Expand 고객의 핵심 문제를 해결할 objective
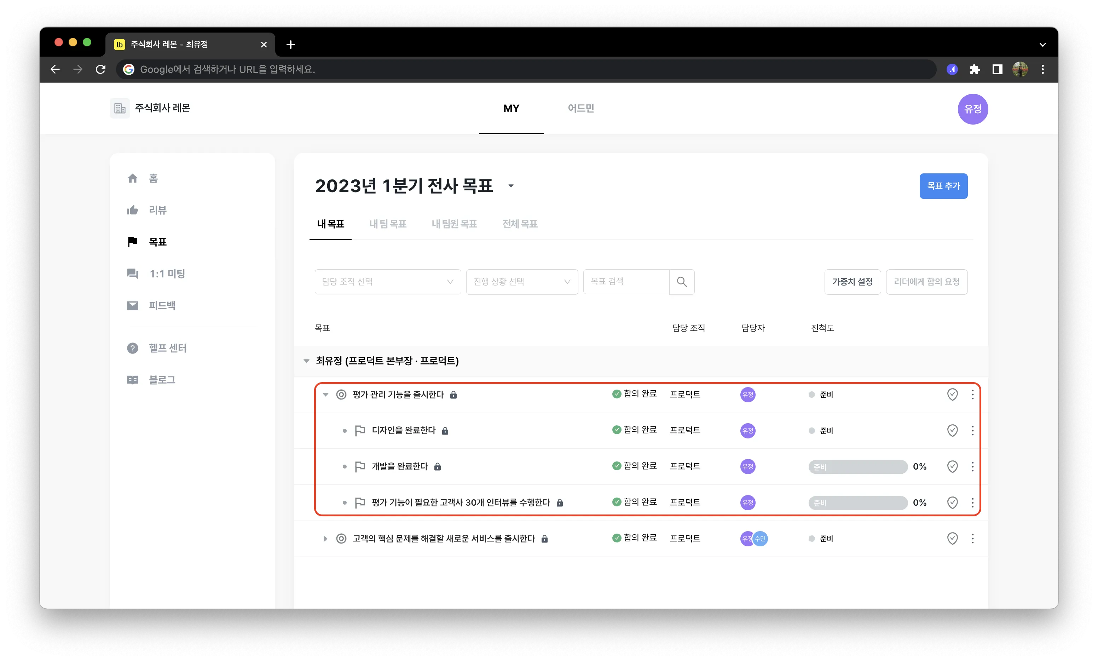This screenshot has width=1098, height=661. pos(325,539)
